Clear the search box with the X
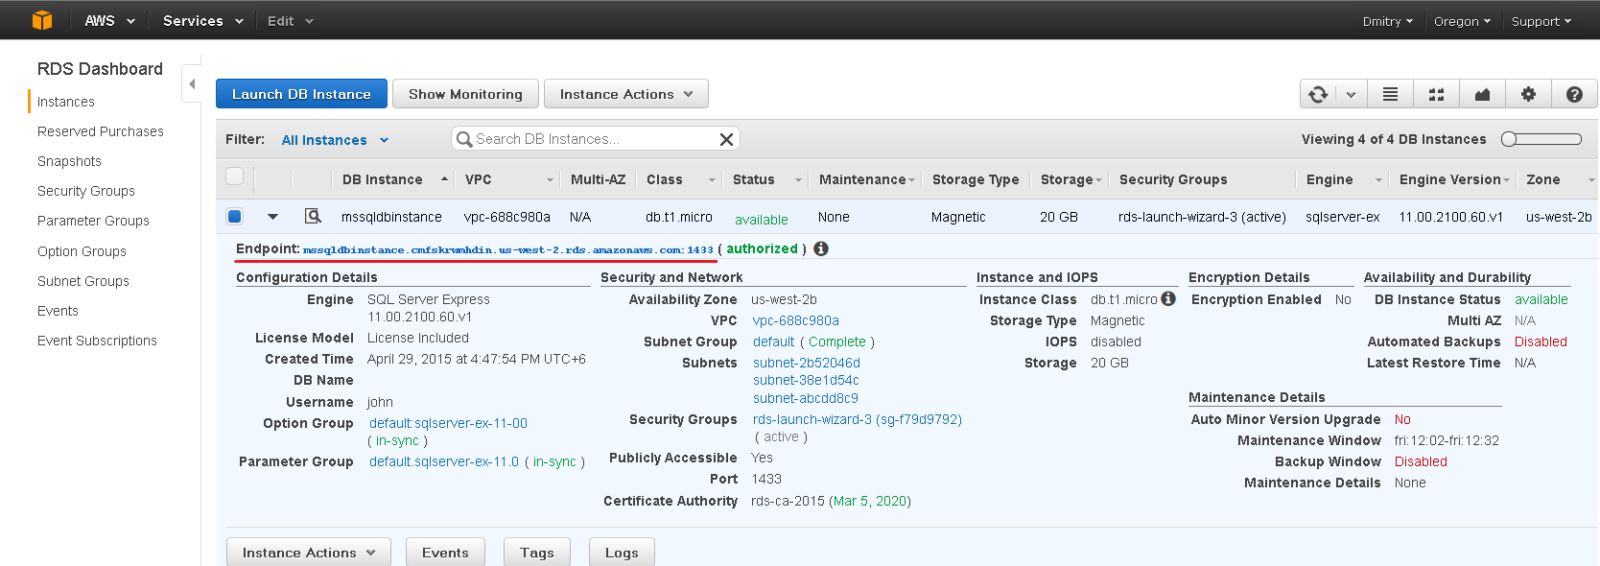This screenshot has width=1600, height=566. (726, 139)
